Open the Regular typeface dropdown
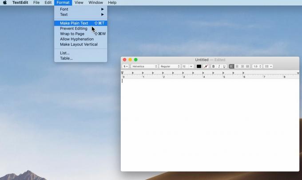The image size is (302, 180). click(x=170, y=67)
